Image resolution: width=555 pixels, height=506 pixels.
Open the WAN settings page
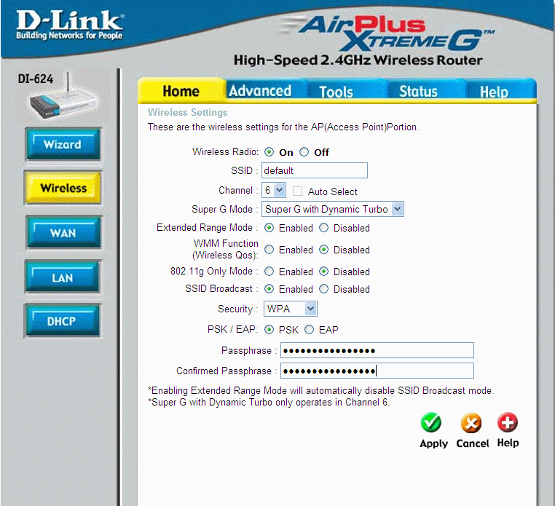click(x=63, y=233)
